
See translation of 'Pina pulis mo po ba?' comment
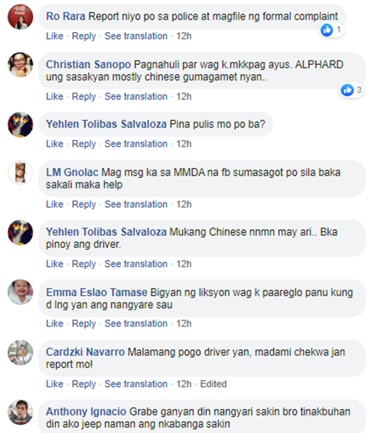pyautogui.click(x=136, y=144)
